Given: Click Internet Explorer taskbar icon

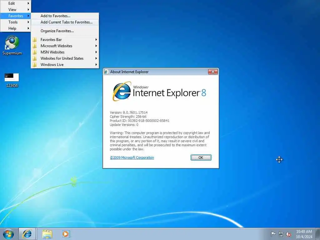Looking at the screenshot, I should 27,234.
